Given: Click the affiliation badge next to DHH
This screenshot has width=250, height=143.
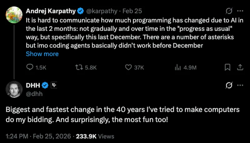Looking at the screenshot, I should [54, 85].
